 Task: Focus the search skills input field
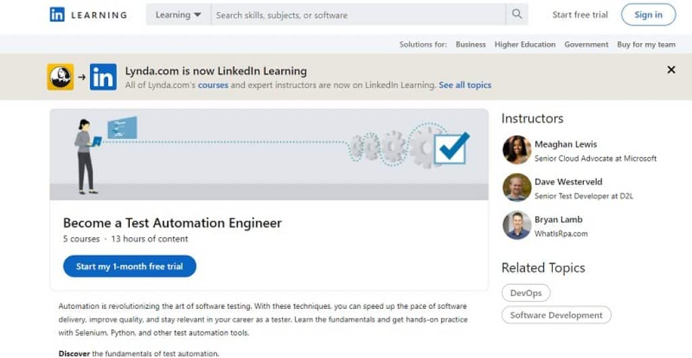(x=358, y=15)
